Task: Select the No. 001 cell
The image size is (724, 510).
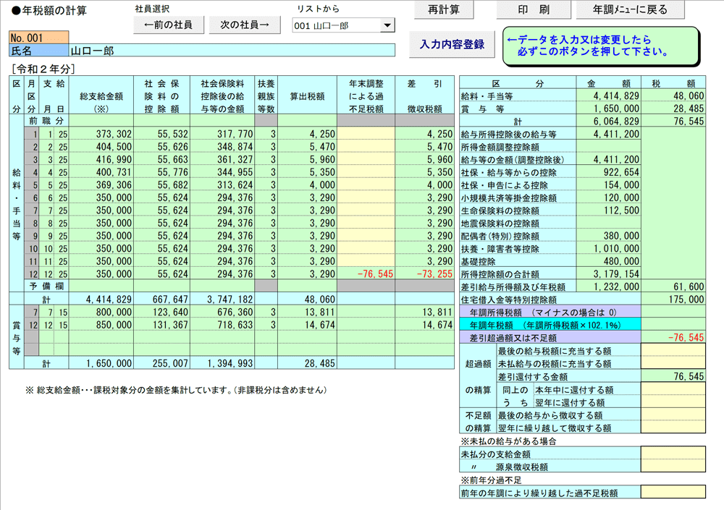Action: click(x=39, y=38)
